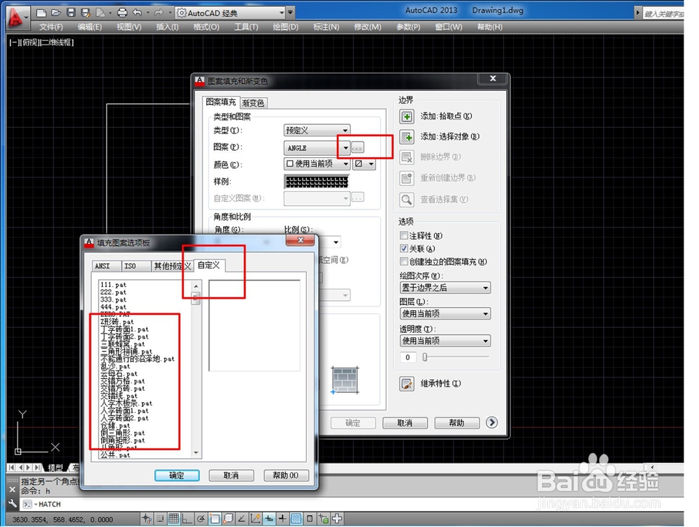699x527 pixels.
Task: Select 云母石.pat in the pattern list
Action: 119,374
